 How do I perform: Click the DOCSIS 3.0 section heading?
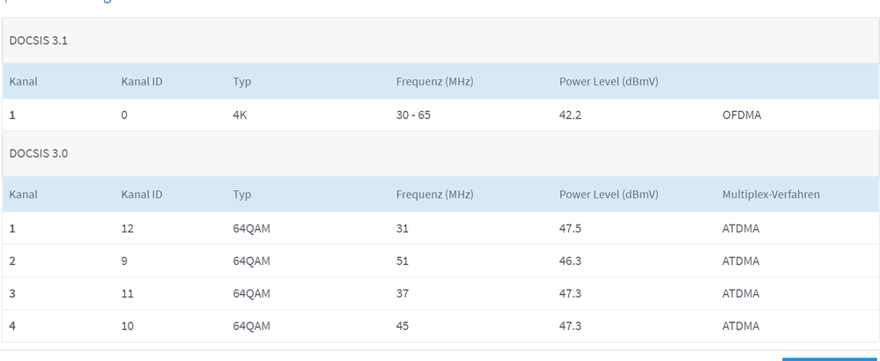point(33,152)
